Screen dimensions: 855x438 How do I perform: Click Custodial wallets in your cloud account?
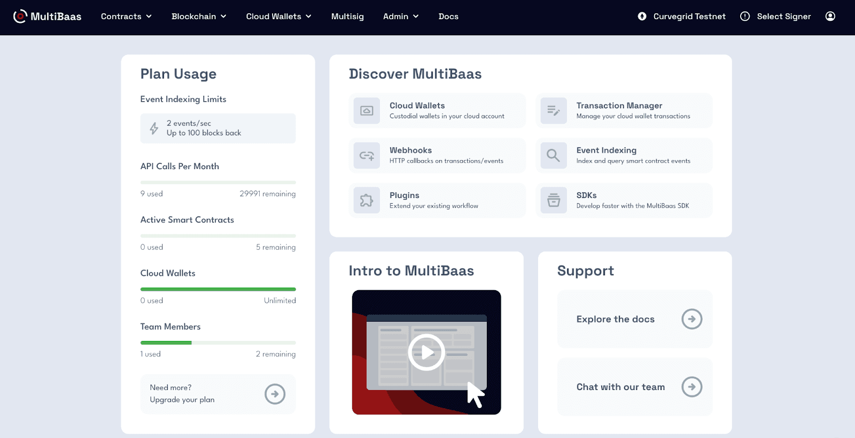coord(447,116)
